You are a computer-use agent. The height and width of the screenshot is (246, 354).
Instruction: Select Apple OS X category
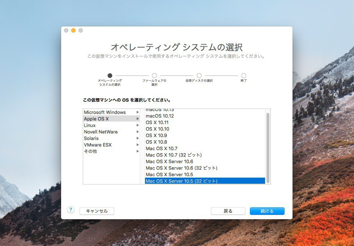(x=111, y=119)
